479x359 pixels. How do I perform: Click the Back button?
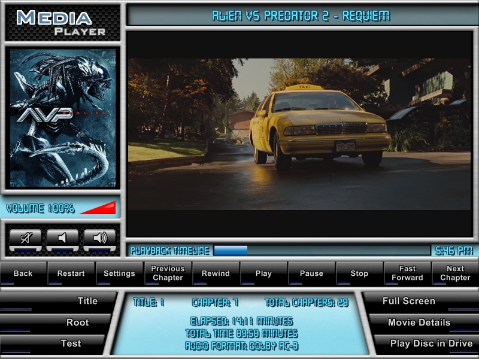pos(23,273)
